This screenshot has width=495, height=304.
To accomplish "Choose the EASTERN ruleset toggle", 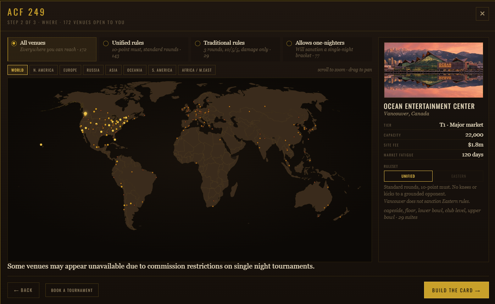I will (x=459, y=176).
